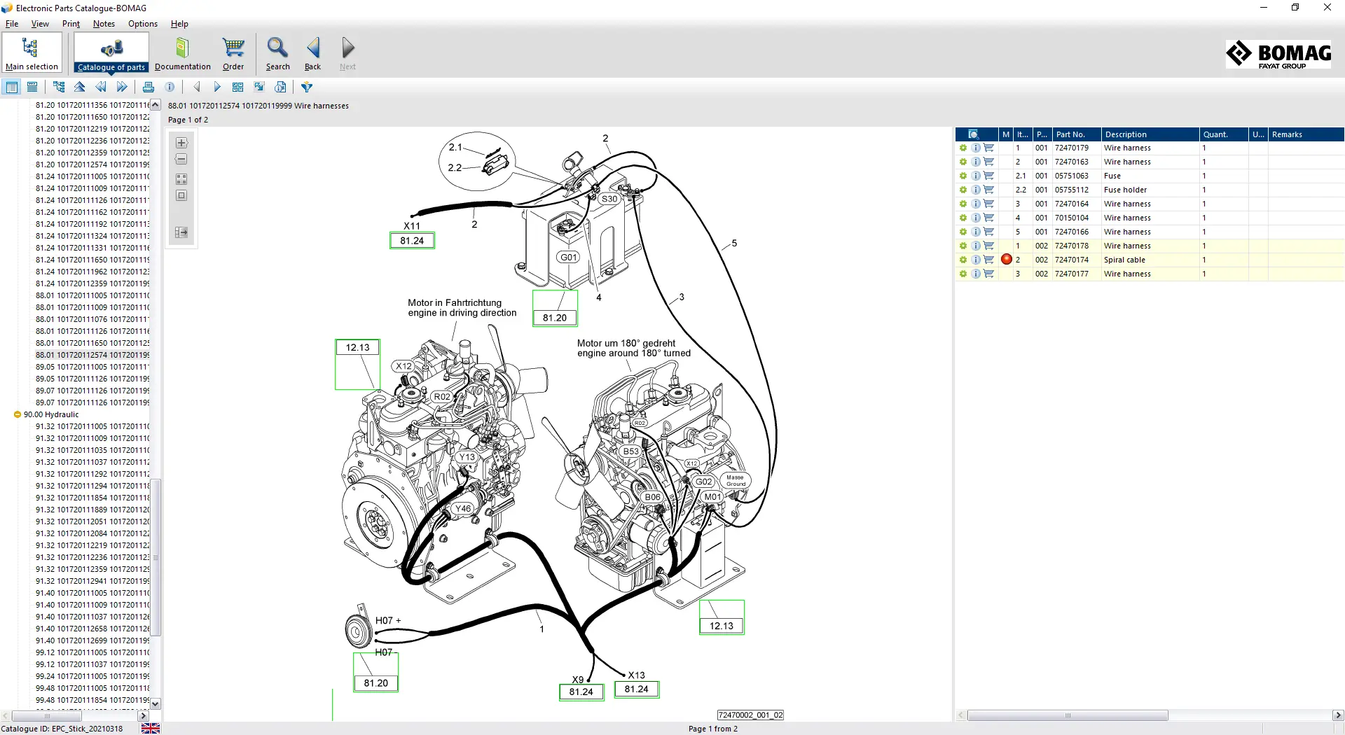Add Fuse 05751063 to cart
Image resolution: width=1345 pixels, height=735 pixels.
click(x=989, y=176)
